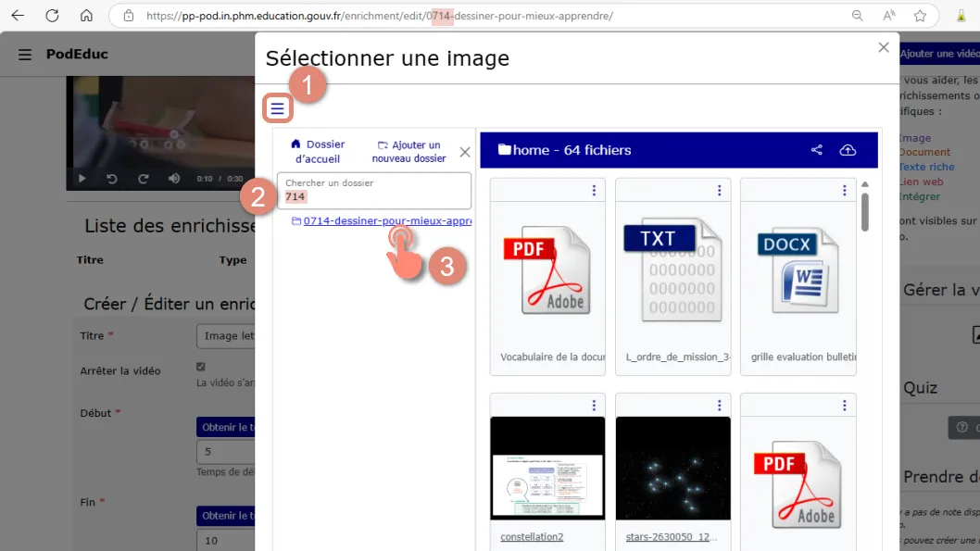The image size is (980, 551).
Task: Click the stars-2630050_12 file name
Action: 672,536
